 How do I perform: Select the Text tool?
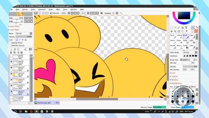[x=186, y=28]
